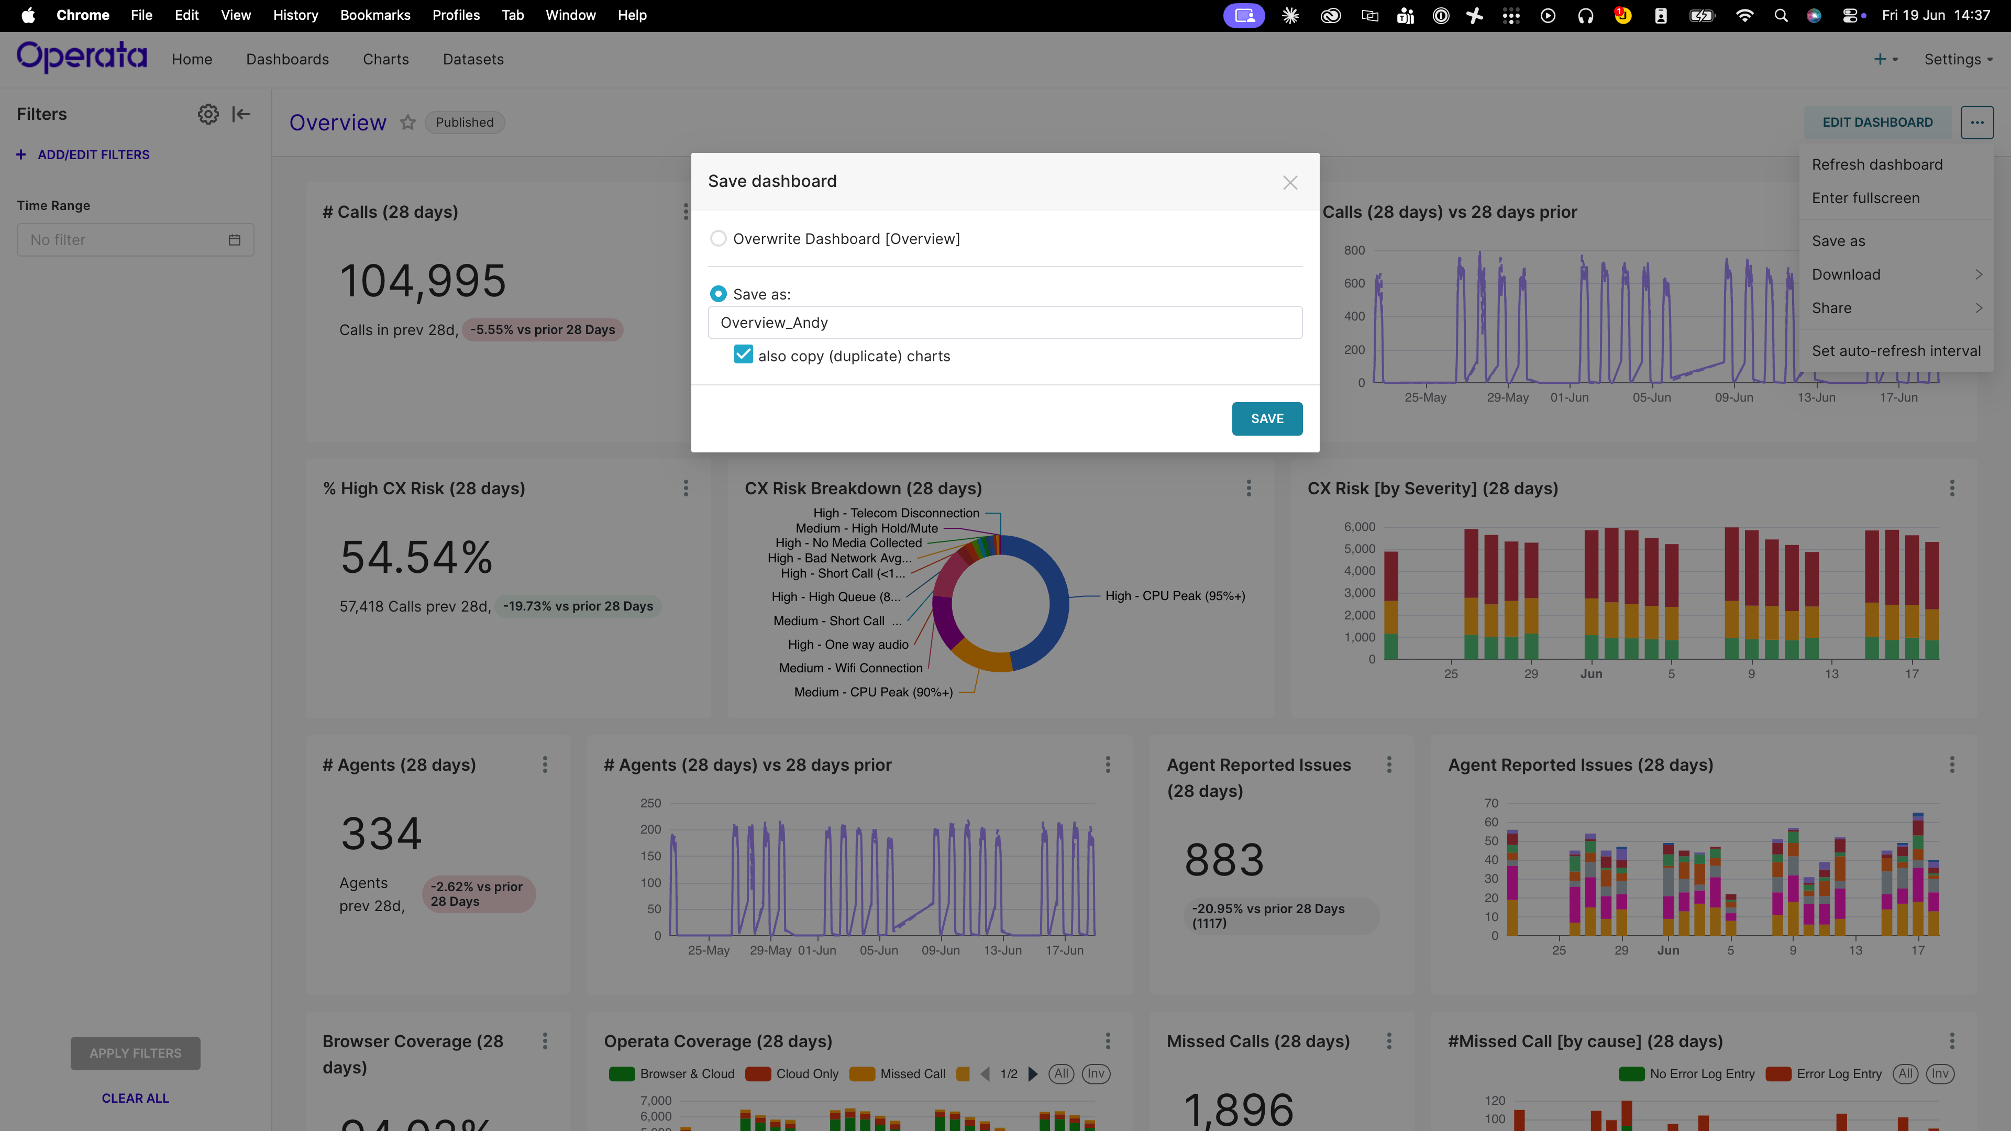Close the Save dashboard dialog
This screenshot has width=2011, height=1131.
pos(1290,183)
